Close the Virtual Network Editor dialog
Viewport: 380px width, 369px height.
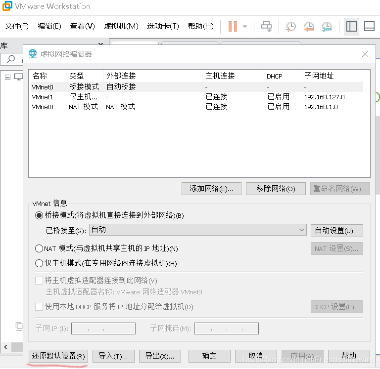click(x=365, y=54)
